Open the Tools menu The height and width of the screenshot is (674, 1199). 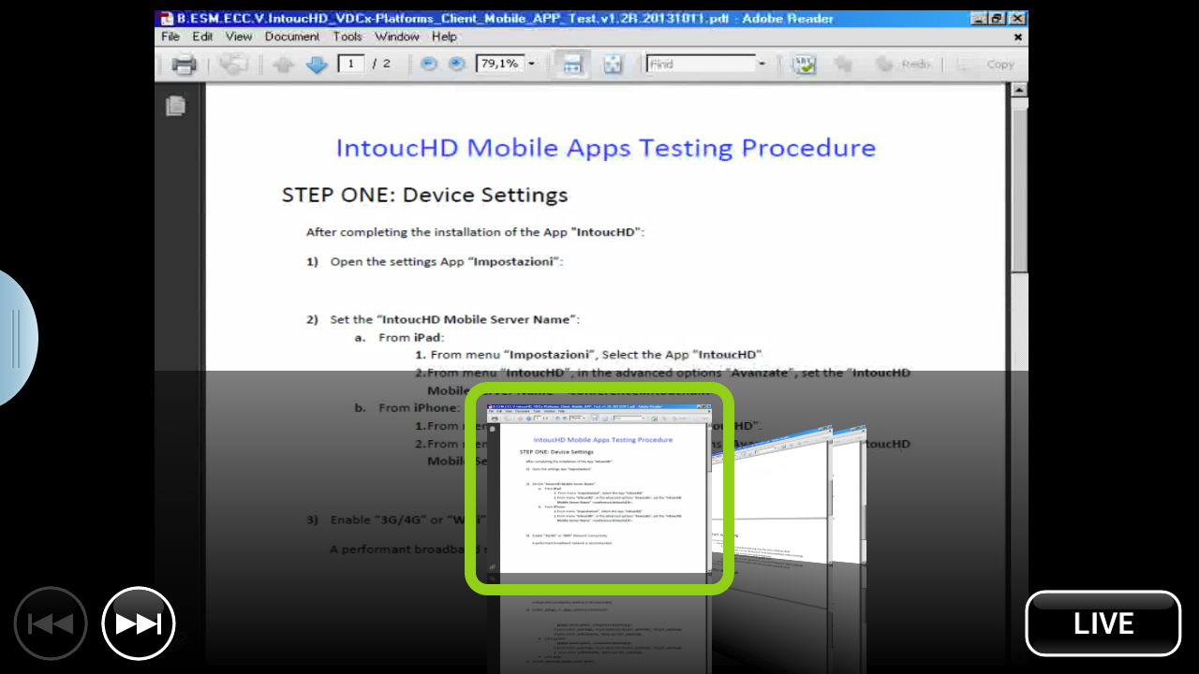click(348, 37)
